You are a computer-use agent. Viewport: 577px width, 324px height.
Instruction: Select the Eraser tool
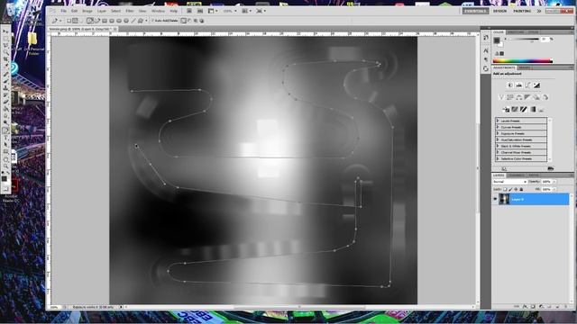(6, 102)
